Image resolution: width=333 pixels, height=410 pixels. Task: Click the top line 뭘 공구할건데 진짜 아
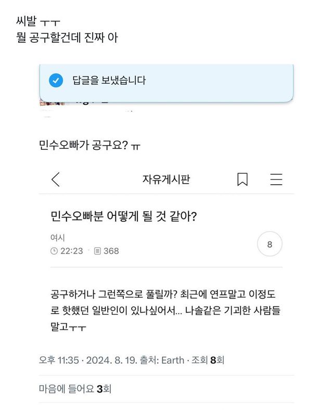(67, 38)
